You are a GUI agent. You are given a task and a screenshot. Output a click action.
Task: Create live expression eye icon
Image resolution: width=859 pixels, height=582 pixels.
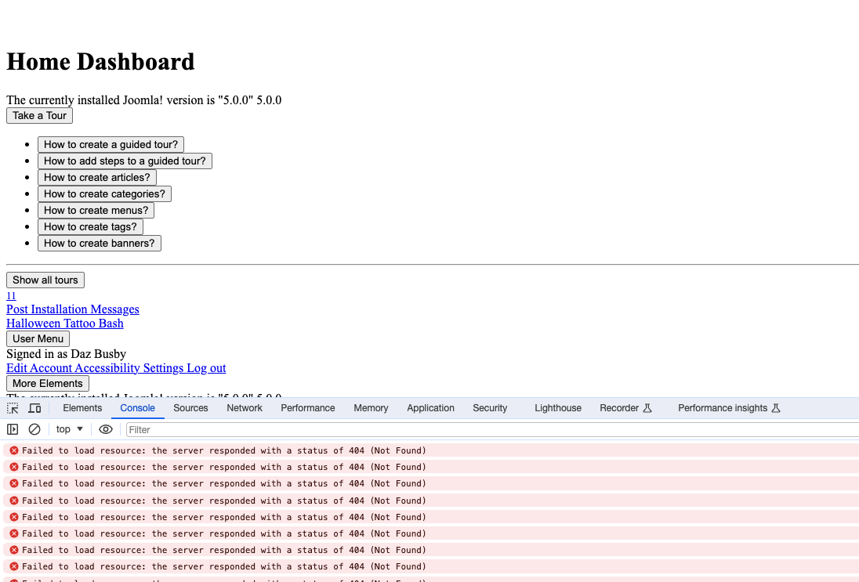[x=106, y=429]
